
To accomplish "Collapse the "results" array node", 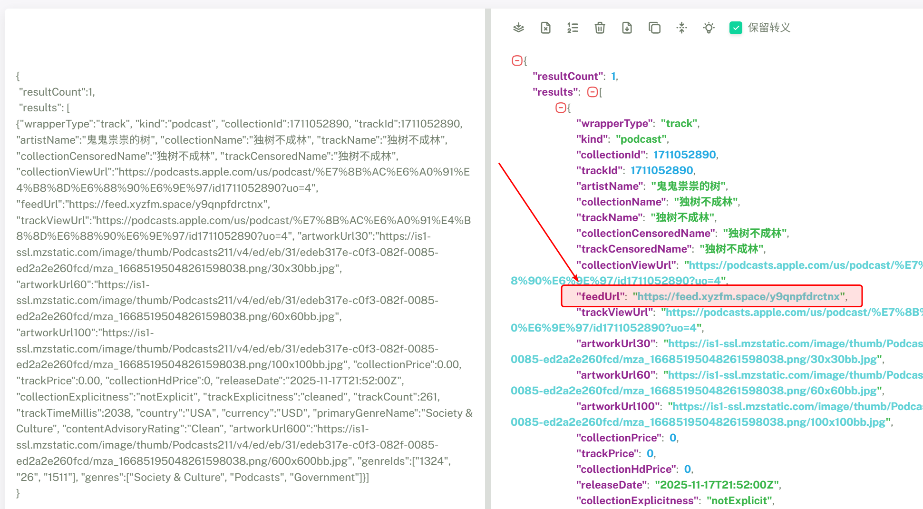I will pyautogui.click(x=593, y=92).
